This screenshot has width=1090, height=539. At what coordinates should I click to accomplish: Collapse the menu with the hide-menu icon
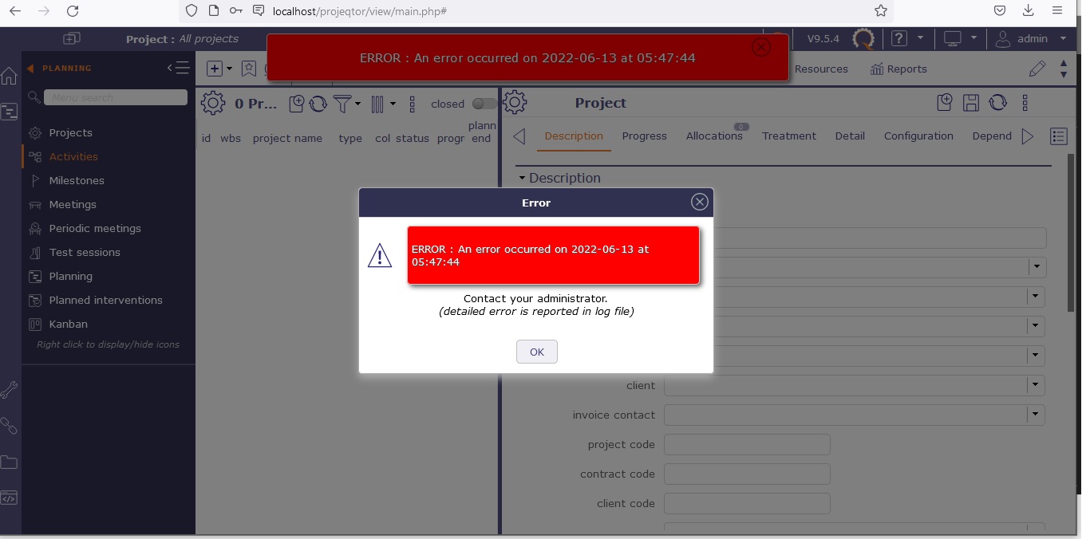[x=179, y=68]
